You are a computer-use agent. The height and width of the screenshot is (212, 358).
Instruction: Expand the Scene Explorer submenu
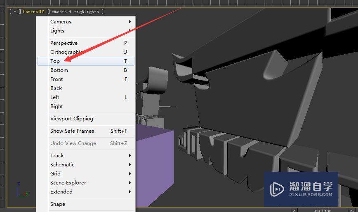click(86, 183)
